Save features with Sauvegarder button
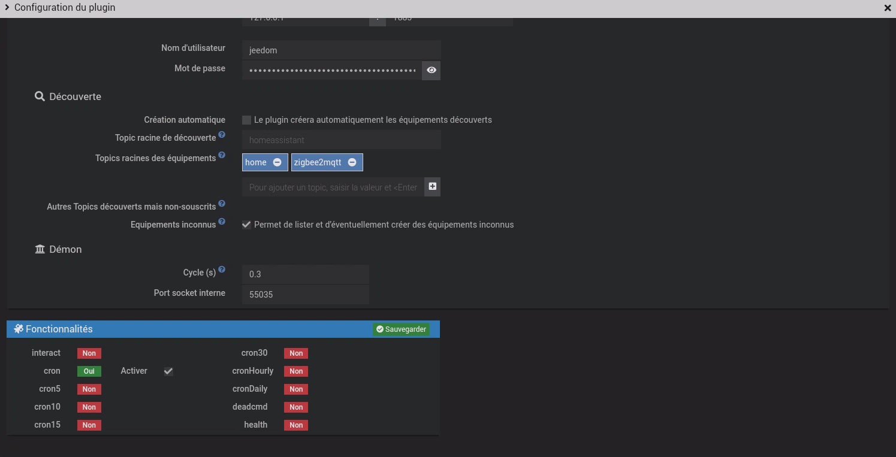896x457 pixels. point(401,329)
